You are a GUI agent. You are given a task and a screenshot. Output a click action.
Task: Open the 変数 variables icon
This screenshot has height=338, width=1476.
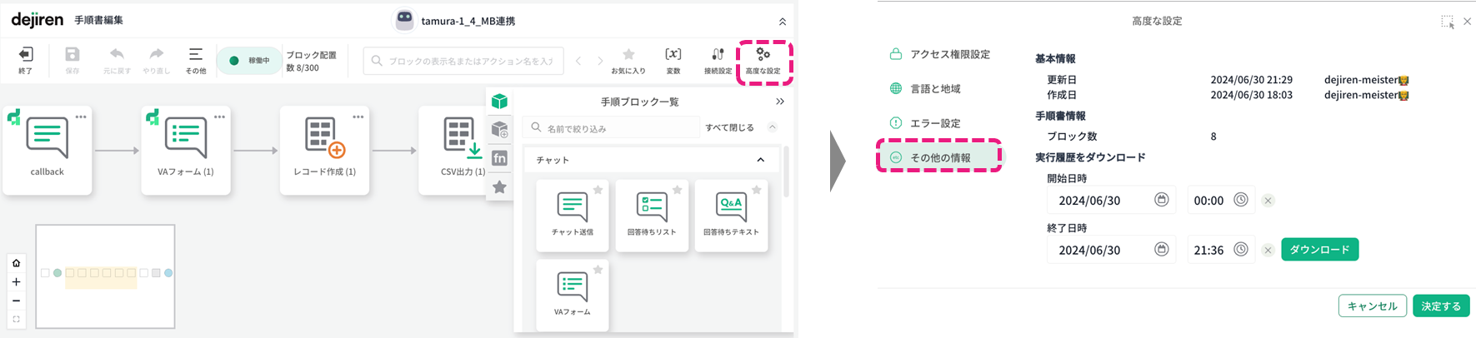point(673,55)
